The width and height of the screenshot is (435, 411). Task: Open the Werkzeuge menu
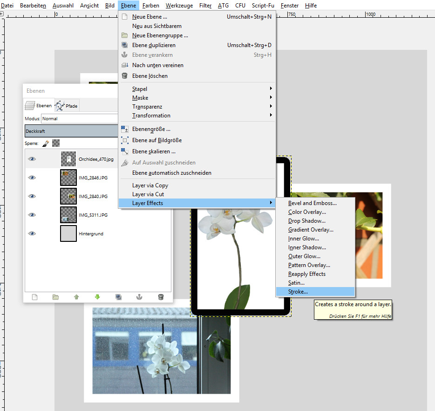click(179, 6)
